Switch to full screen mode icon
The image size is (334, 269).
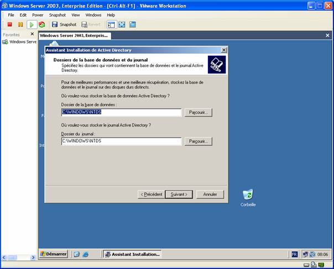122,25
